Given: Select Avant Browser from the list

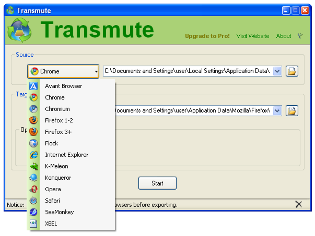Looking at the screenshot, I should pyautogui.click(x=71, y=86).
